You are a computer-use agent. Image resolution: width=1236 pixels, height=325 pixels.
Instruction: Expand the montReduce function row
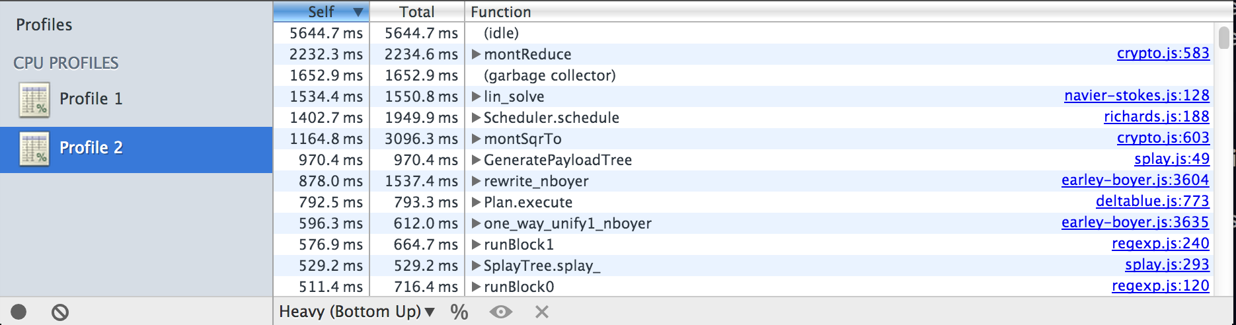(476, 54)
